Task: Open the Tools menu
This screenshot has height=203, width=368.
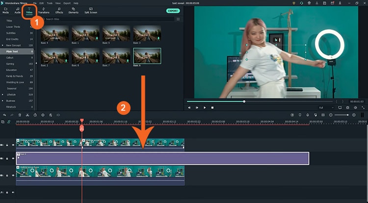Action: [x=50, y=3]
